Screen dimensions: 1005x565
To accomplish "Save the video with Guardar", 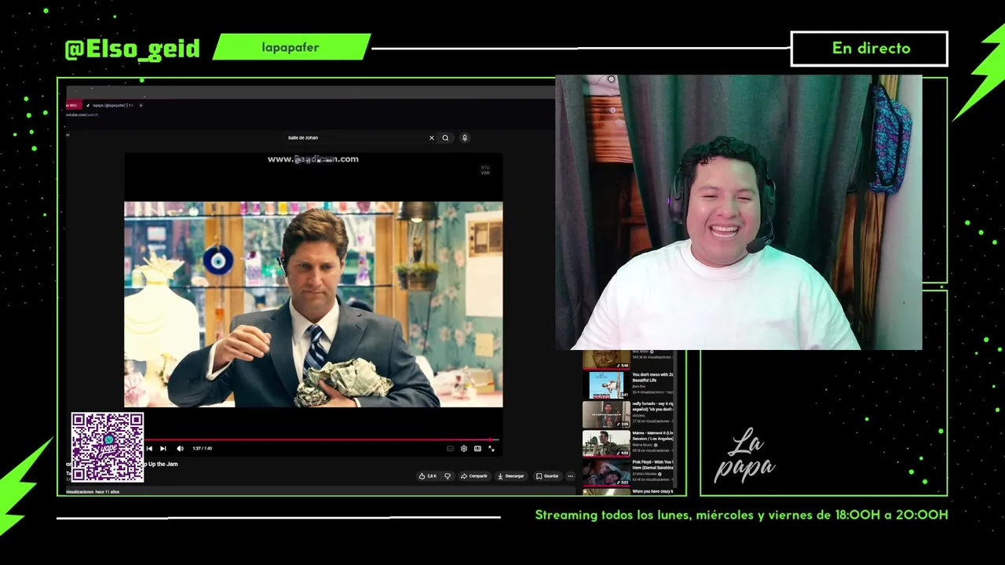I will point(547,476).
